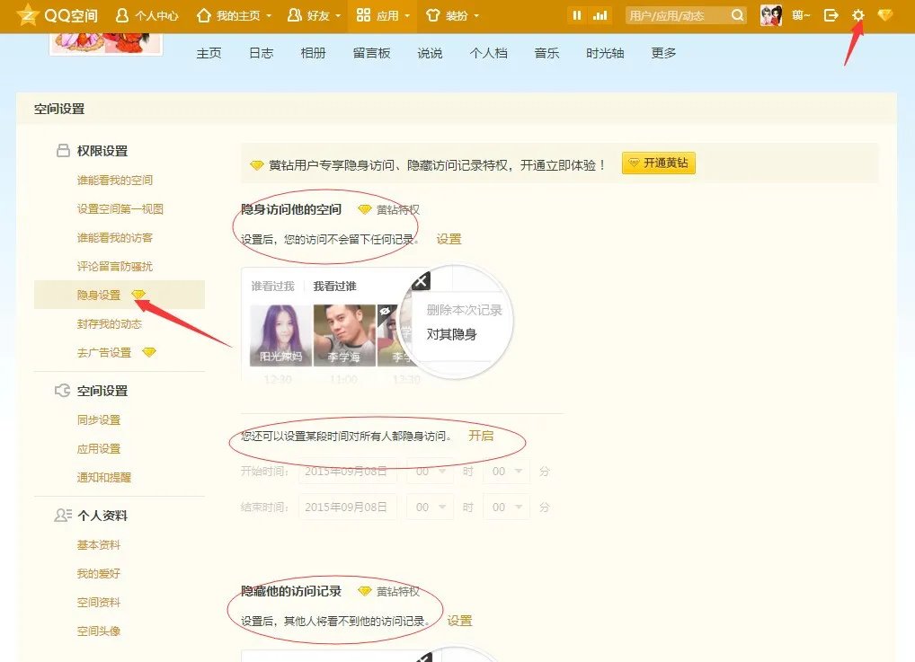915x662 pixels.
Task: Switch to the 音乐 tab
Action: [x=546, y=53]
